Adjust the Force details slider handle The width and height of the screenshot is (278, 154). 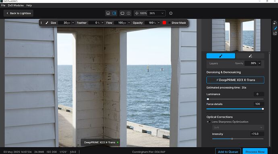pyautogui.click(x=263, y=109)
